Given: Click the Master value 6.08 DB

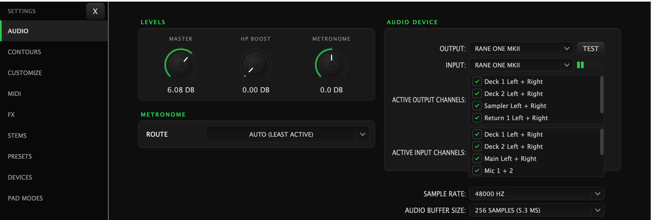Looking at the screenshot, I should [x=181, y=90].
